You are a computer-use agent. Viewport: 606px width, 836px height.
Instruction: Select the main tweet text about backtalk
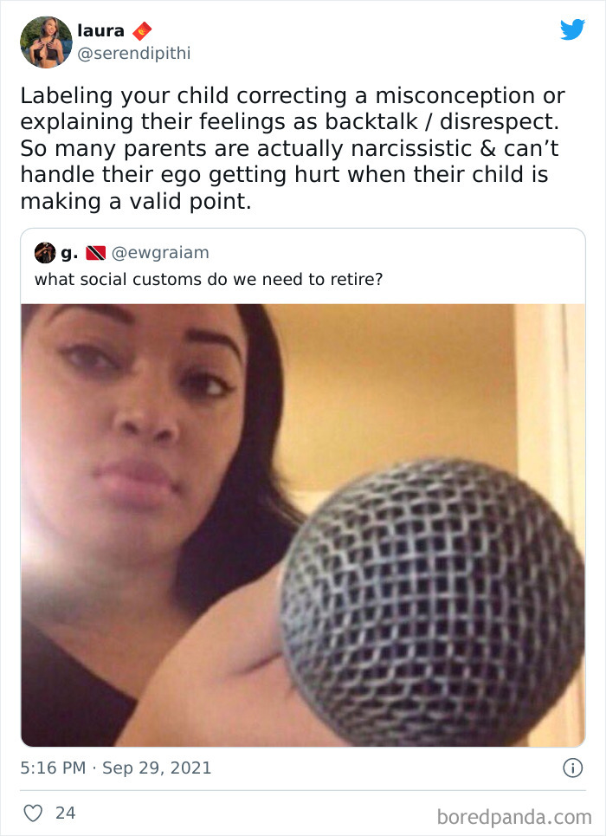[292, 148]
